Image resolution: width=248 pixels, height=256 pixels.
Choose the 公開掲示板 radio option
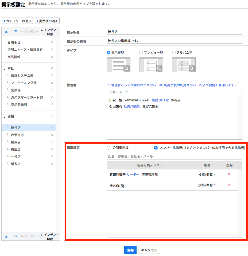pos(108,148)
